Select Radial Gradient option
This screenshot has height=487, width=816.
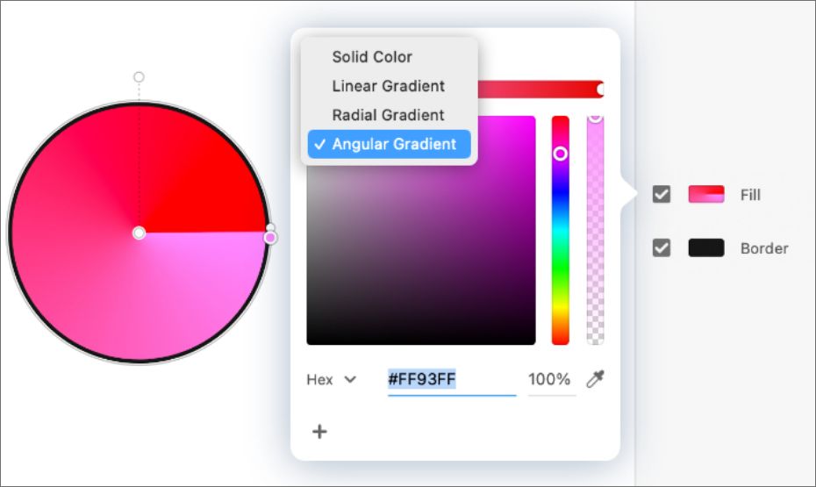[x=388, y=115]
